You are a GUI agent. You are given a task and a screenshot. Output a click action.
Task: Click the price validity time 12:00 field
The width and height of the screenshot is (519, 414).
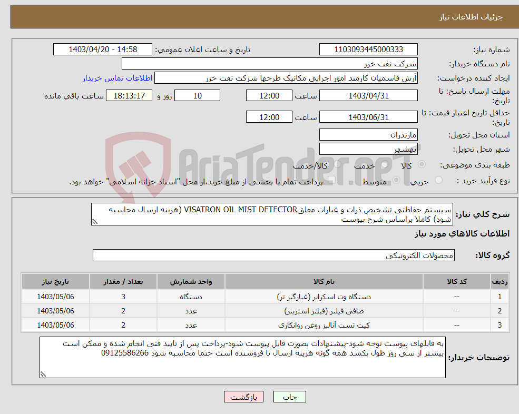point(269,117)
